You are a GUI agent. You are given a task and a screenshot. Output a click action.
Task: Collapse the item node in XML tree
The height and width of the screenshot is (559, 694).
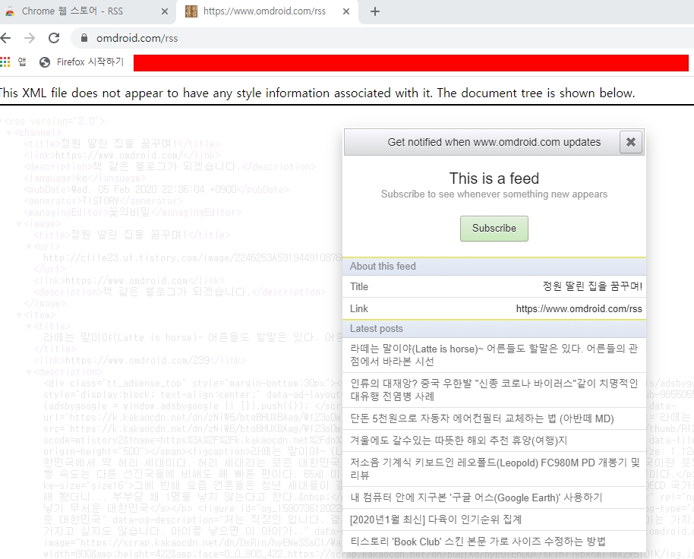click(x=19, y=315)
